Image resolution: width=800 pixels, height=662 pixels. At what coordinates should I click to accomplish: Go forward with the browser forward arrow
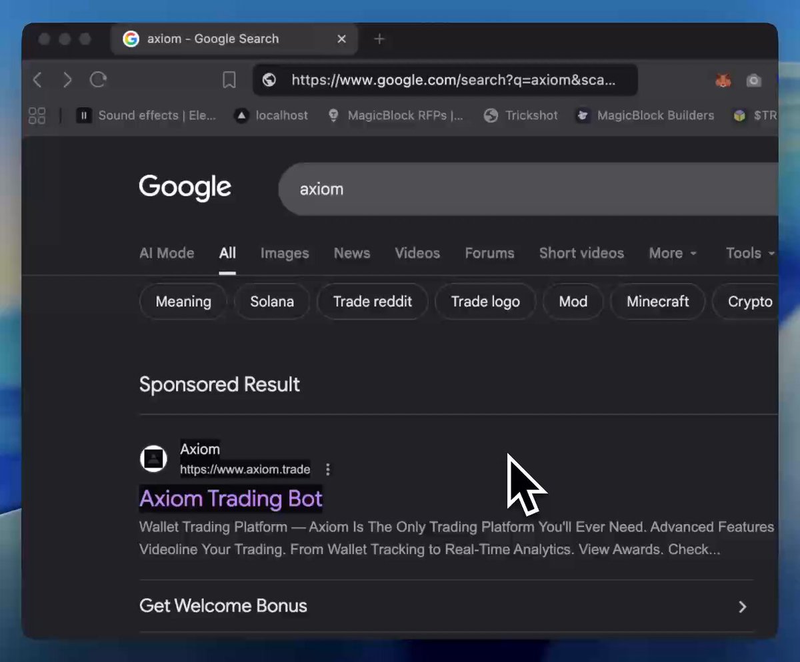(x=67, y=81)
